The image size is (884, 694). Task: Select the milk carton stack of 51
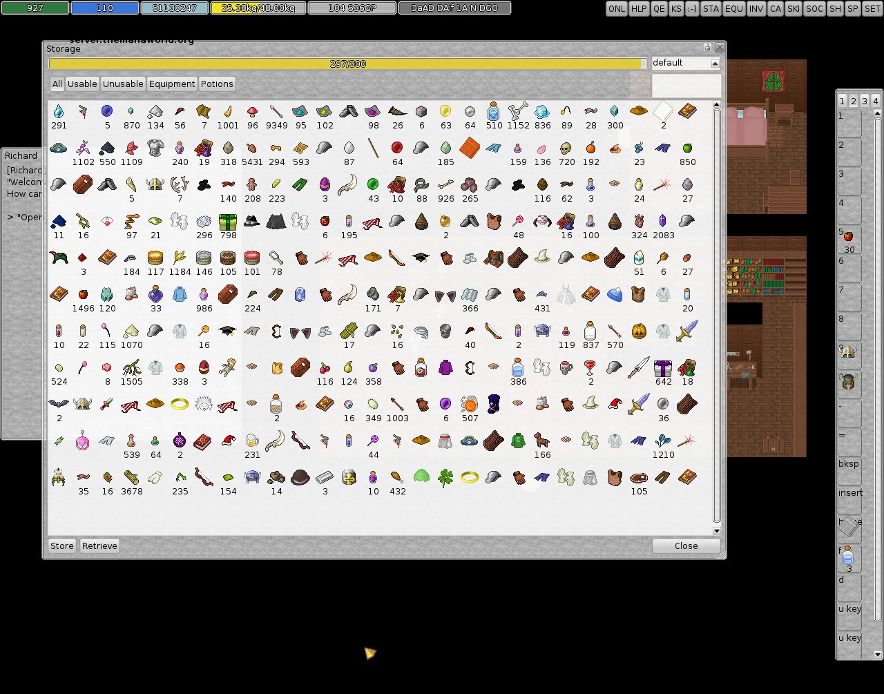point(639,258)
